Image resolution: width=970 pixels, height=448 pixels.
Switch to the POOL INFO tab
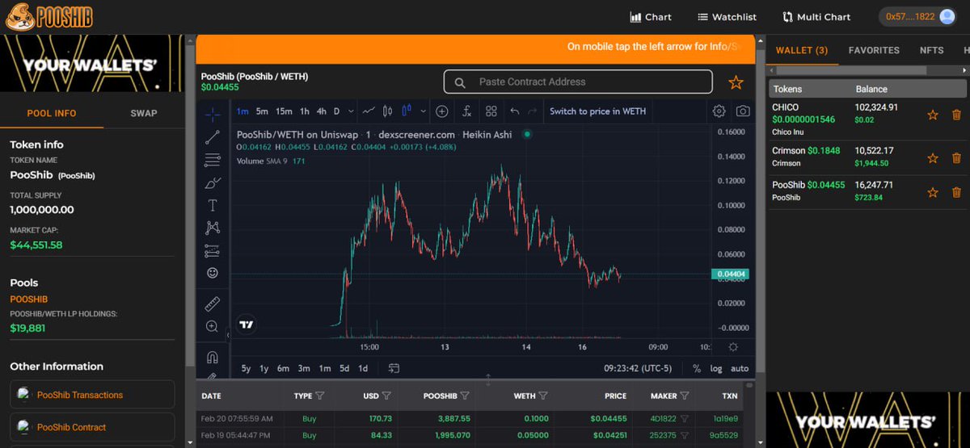pos(52,113)
